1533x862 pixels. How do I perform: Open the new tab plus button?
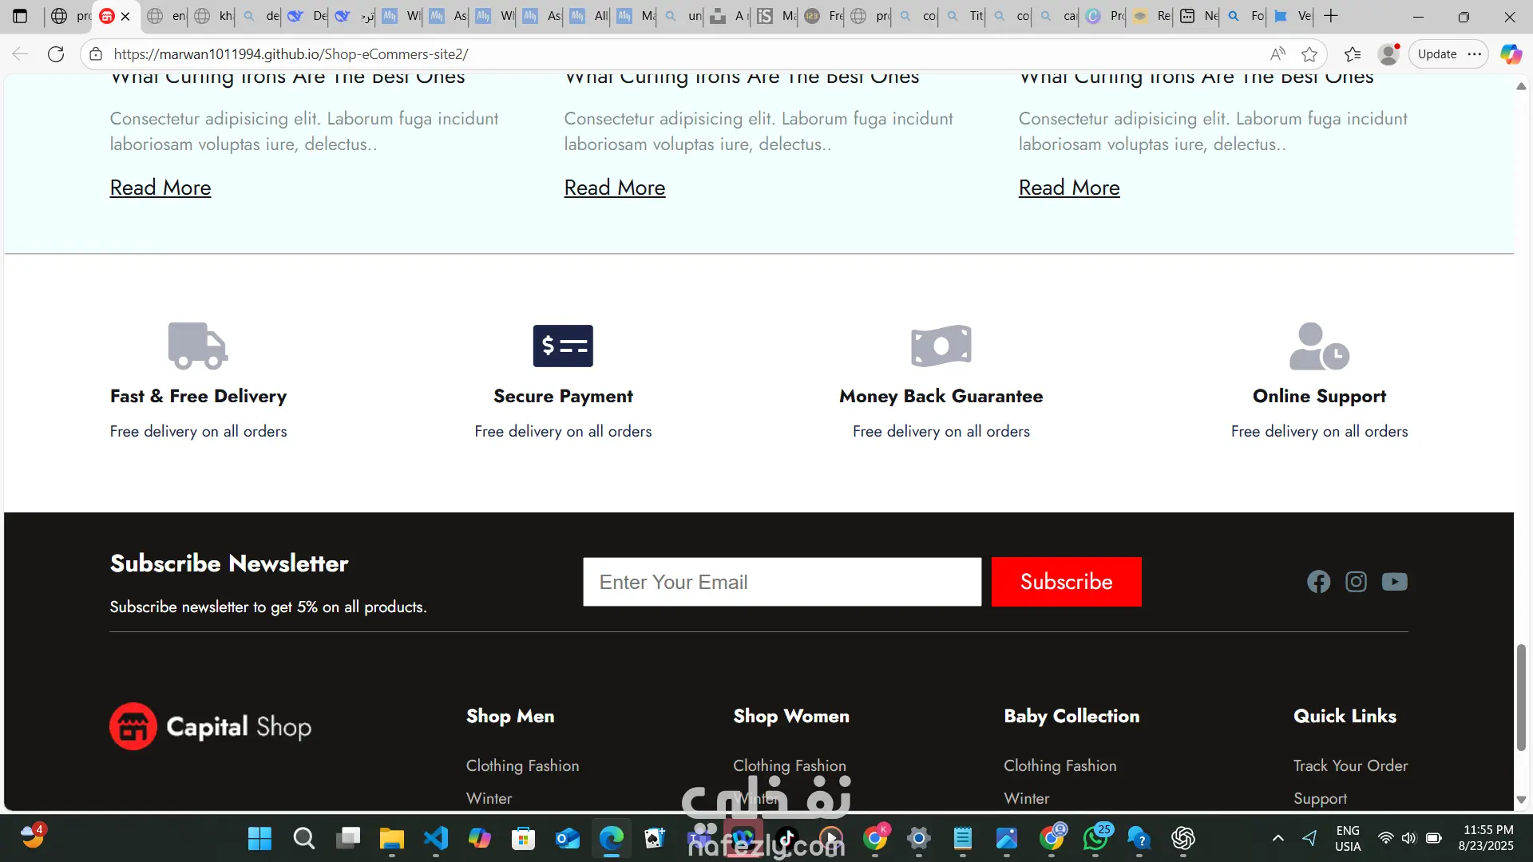tap(1331, 16)
